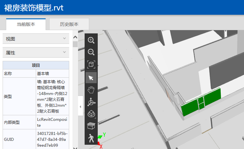Collapse the 属性 section
The height and width of the screenshot is (149, 244).
[36, 52]
